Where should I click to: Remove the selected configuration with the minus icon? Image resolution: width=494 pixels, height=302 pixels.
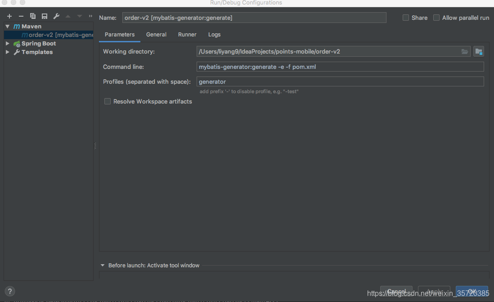21,16
